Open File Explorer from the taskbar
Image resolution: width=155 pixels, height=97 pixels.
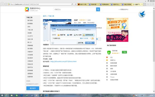(12, 95)
